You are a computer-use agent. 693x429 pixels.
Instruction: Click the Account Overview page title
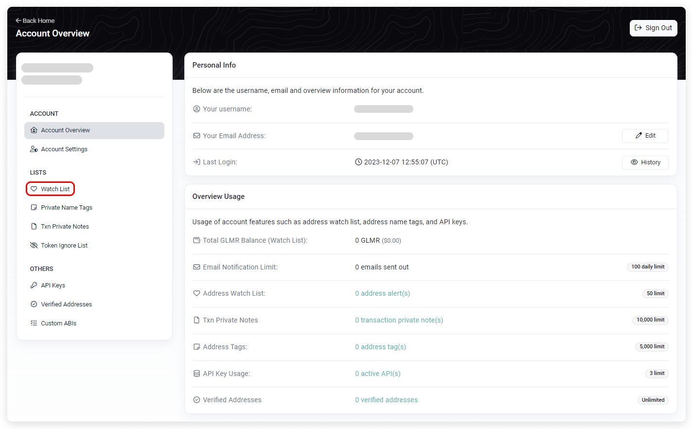tap(53, 34)
